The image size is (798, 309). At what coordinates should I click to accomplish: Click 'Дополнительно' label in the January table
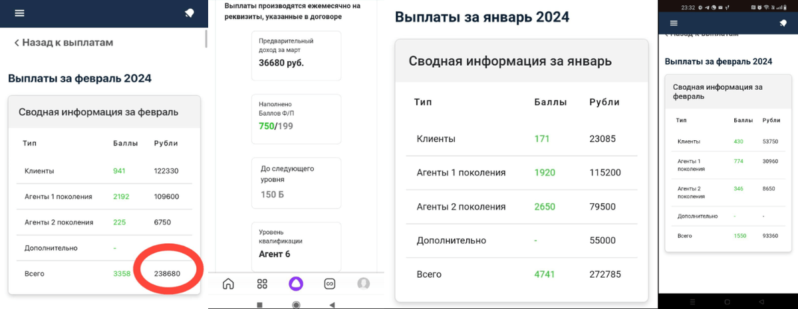click(x=452, y=241)
